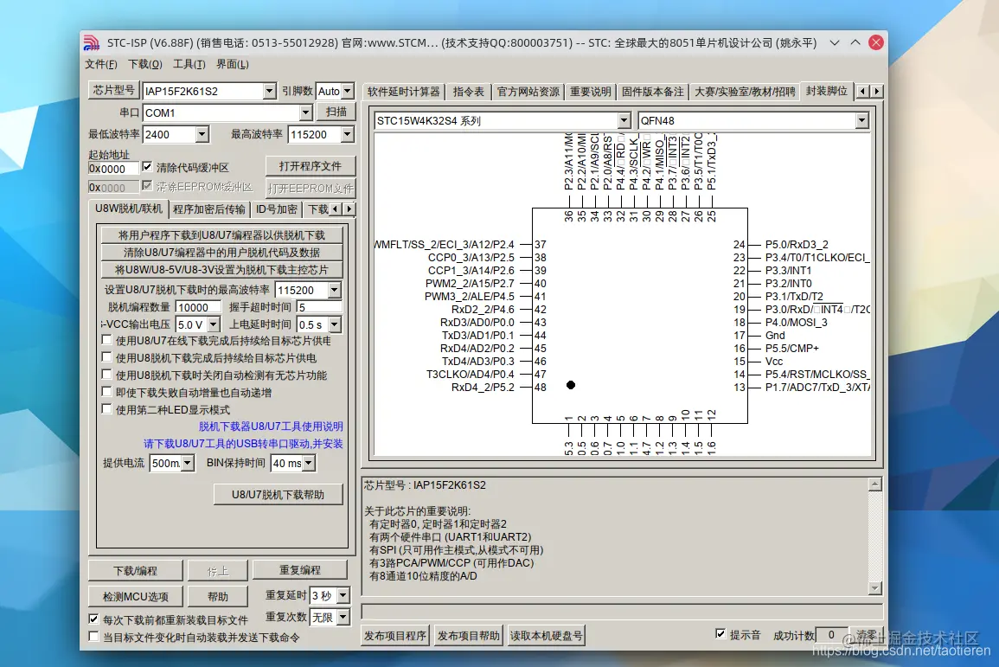Open 下载(O) menu

pyautogui.click(x=145, y=64)
